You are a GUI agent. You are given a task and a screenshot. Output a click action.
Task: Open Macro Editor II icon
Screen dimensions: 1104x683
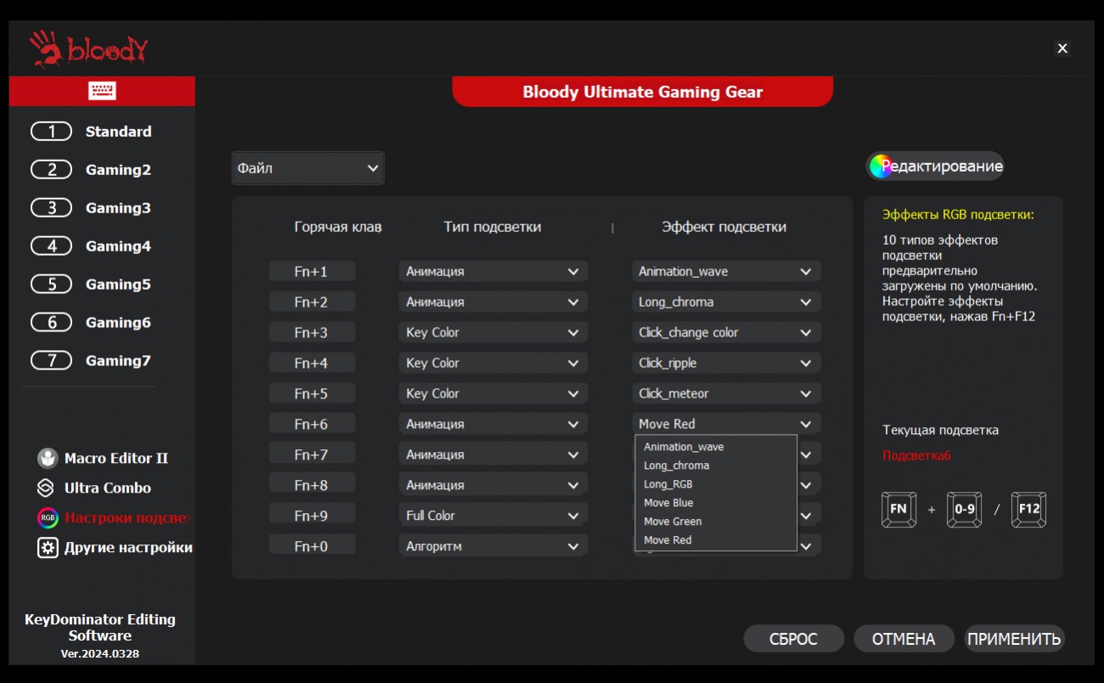point(48,459)
